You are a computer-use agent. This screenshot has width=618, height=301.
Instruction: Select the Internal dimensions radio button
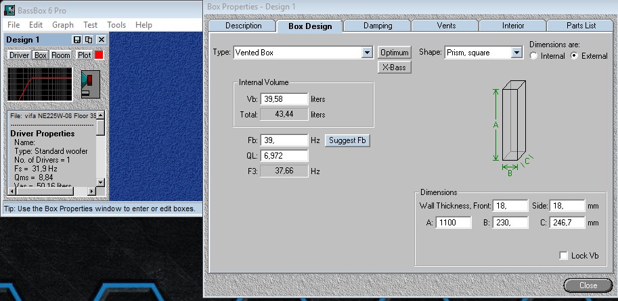pyautogui.click(x=534, y=56)
